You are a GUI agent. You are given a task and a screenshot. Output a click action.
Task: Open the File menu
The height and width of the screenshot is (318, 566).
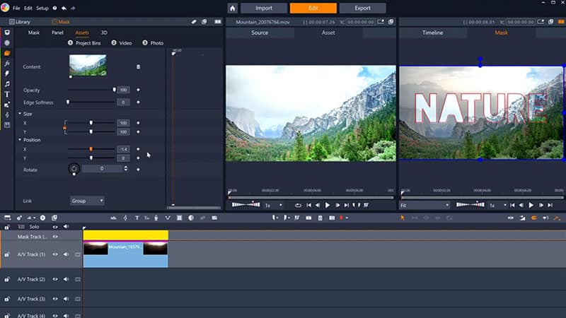(16, 8)
